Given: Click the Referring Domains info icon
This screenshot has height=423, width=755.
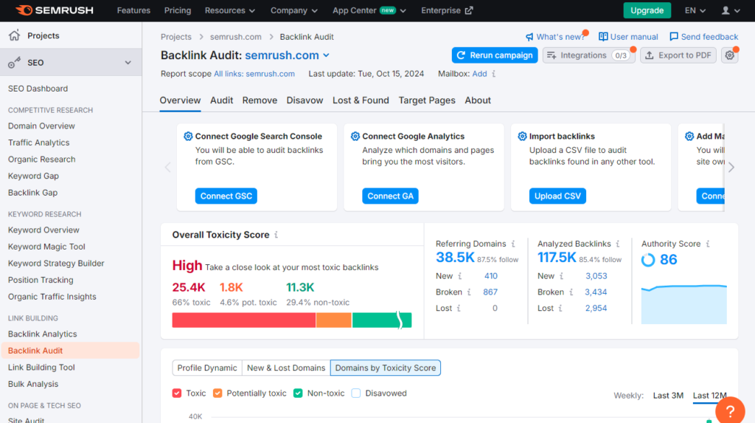Looking at the screenshot, I should [x=513, y=244].
